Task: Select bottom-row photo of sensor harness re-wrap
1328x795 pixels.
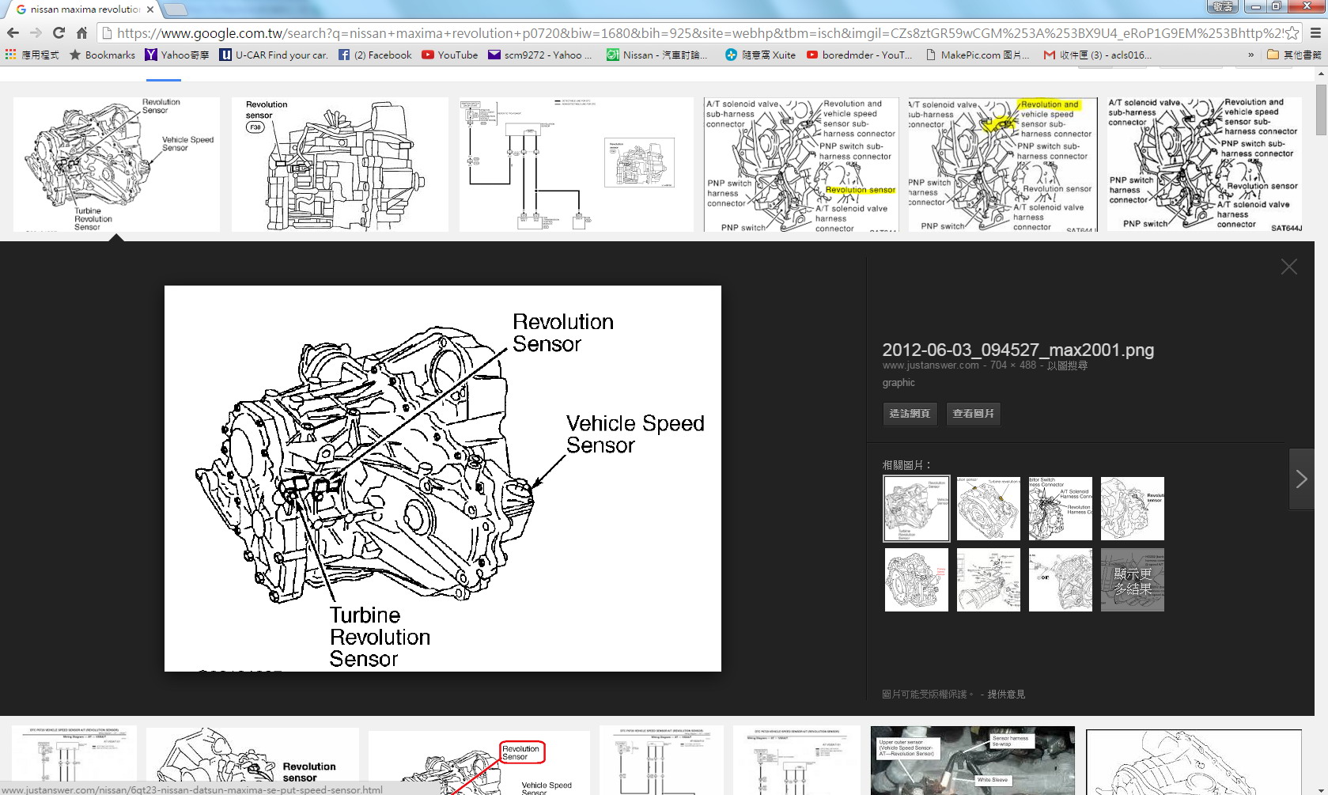Action: pyautogui.click(x=973, y=760)
